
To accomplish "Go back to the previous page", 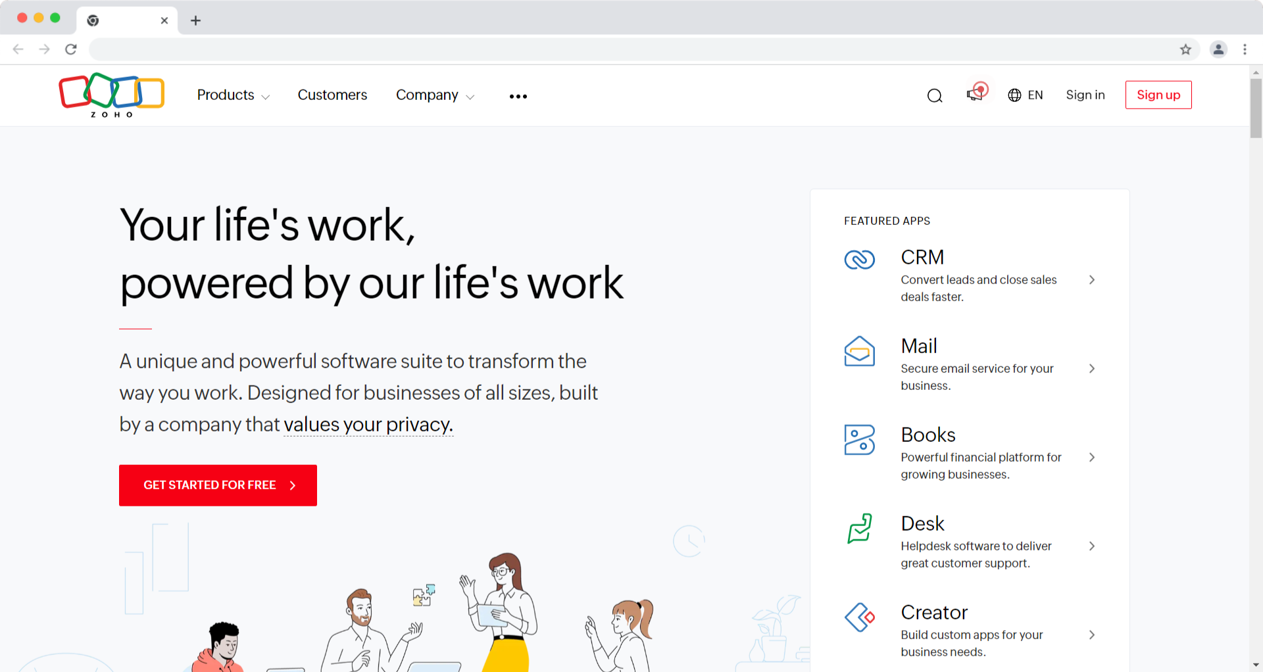I will (x=18, y=49).
